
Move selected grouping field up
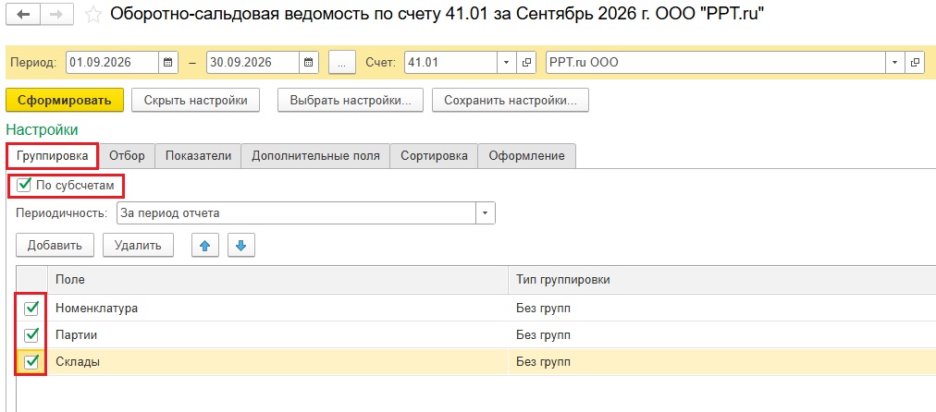205,245
